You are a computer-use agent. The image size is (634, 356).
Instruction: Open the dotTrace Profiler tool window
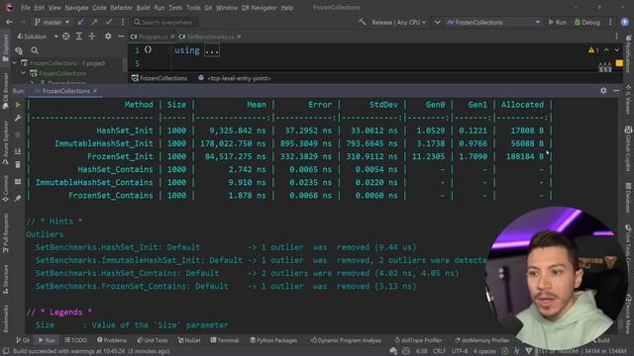click(418, 340)
